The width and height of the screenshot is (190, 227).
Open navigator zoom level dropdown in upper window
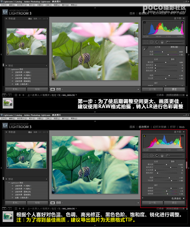click(x=47, y=19)
